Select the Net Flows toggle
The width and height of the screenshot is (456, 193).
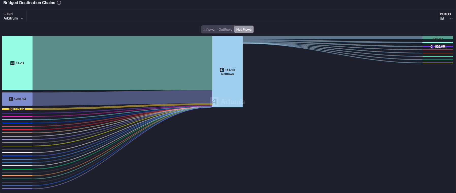[x=244, y=30]
